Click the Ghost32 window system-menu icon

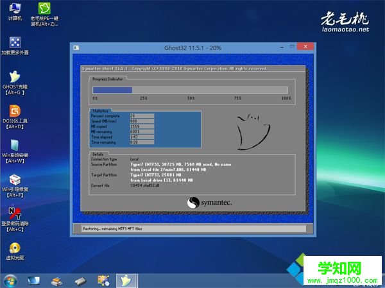pyautogui.click(x=76, y=47)
